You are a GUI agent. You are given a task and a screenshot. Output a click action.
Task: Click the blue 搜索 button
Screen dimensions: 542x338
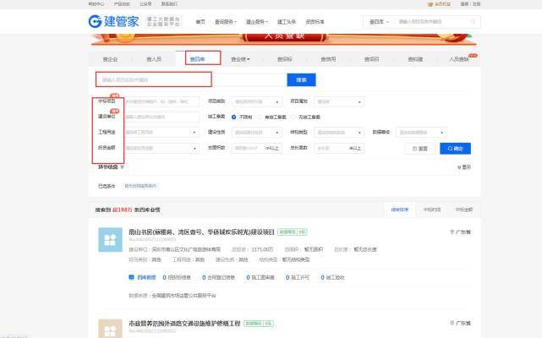(x=301, y=79)
